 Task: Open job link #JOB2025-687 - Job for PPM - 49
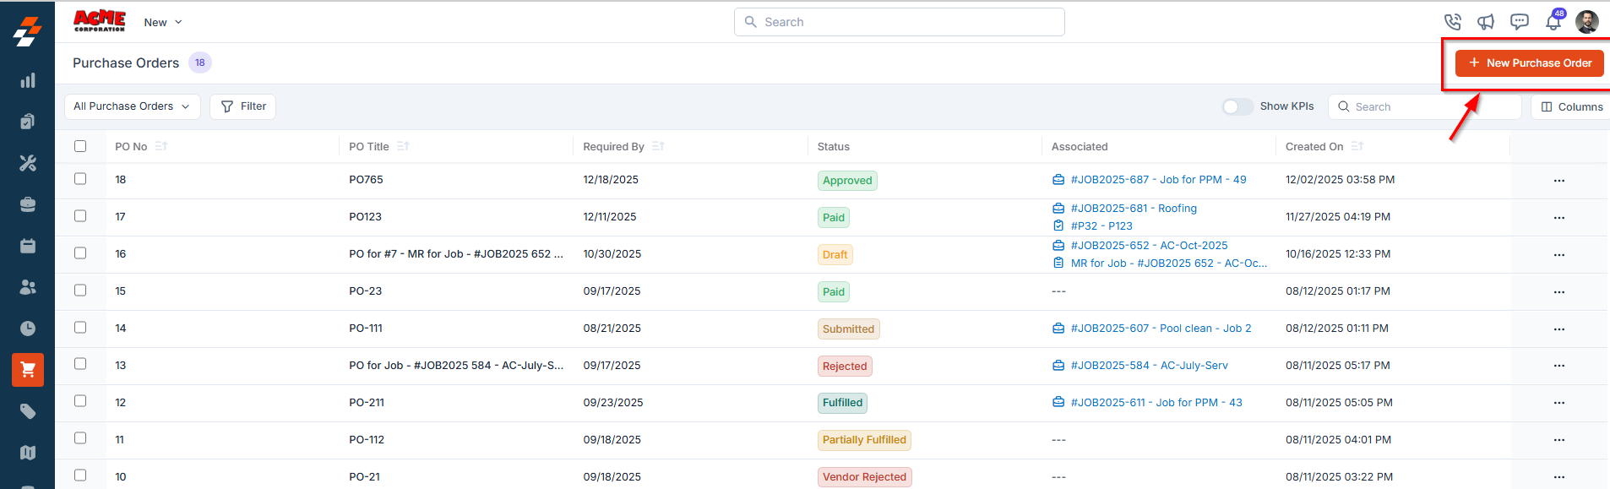[1158, 180]
